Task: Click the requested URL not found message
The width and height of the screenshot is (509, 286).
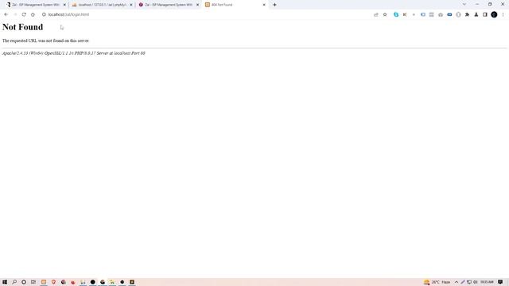Action: coord(45,41)
